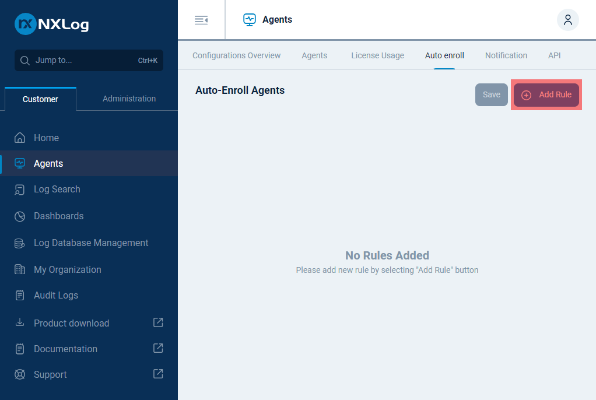Open the Configurations Overview tab
This screenshot has height=400, width=596.
[236, 55]
